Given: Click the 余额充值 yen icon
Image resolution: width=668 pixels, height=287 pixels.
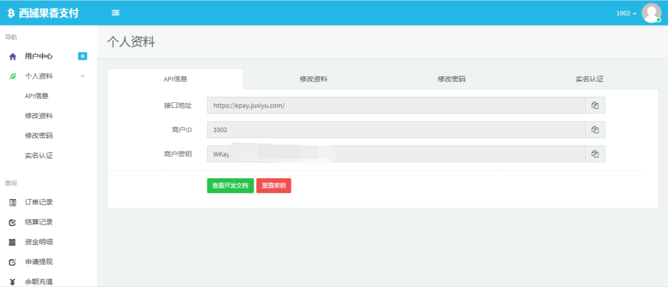Looking at the screenshot, I should coord(12,282).
